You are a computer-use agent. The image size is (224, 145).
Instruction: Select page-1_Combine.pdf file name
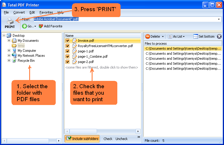tap(93, 56)
